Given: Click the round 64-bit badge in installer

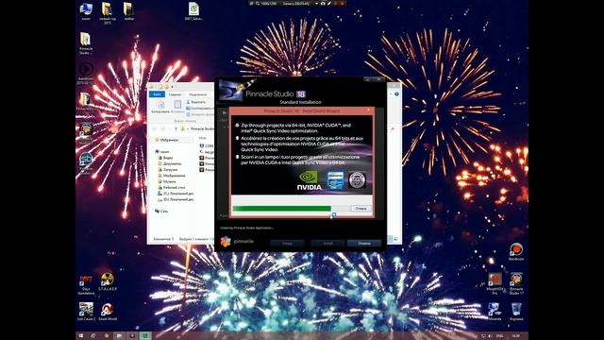Looking at the screenshot, I should 357,180.
